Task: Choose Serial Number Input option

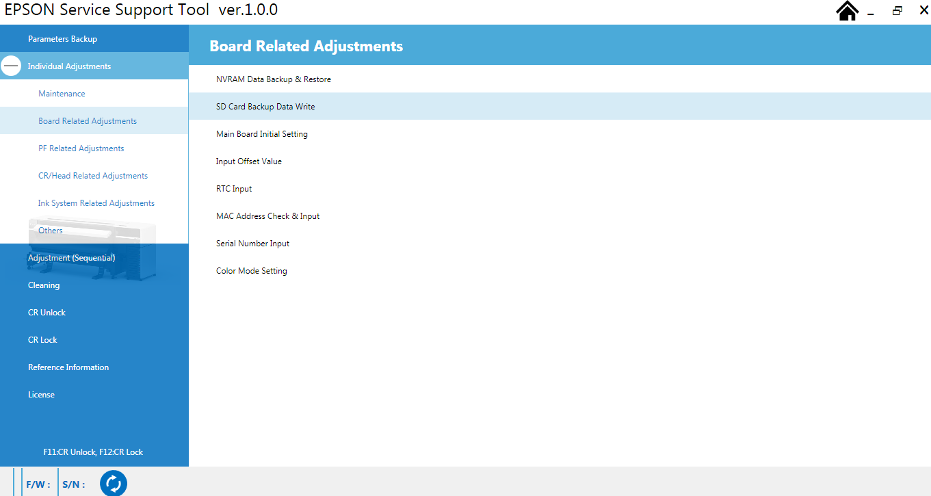Action: pyautogui.click(x=252, y=244)
